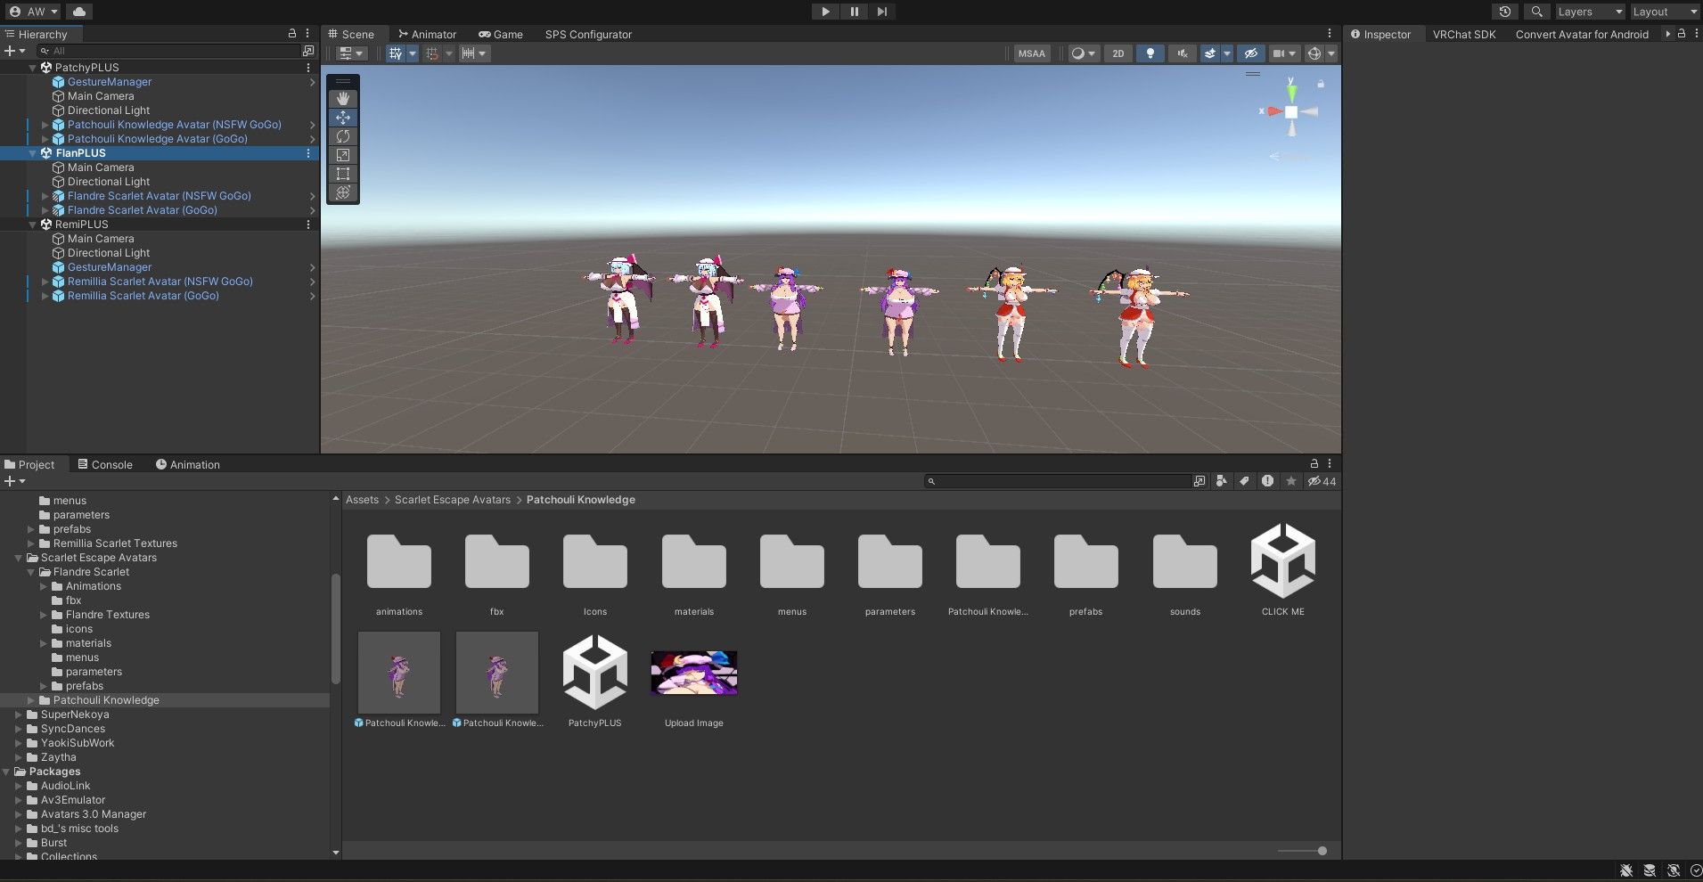Expand the SuperNekoya folder
This screenshot has width=1703, height=882.
[19, 715]
